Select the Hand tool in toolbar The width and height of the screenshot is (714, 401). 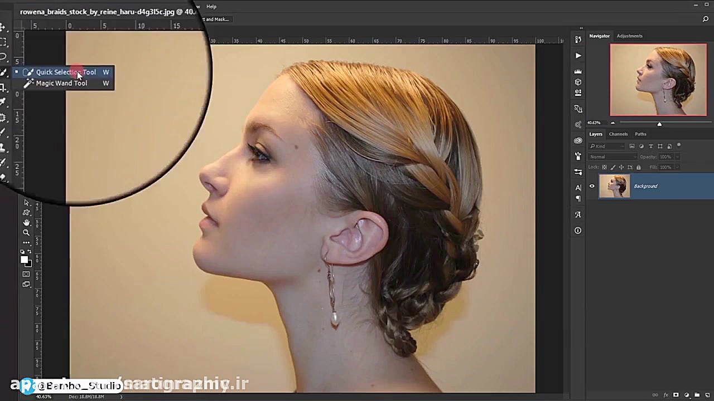(x=26, y=222)
